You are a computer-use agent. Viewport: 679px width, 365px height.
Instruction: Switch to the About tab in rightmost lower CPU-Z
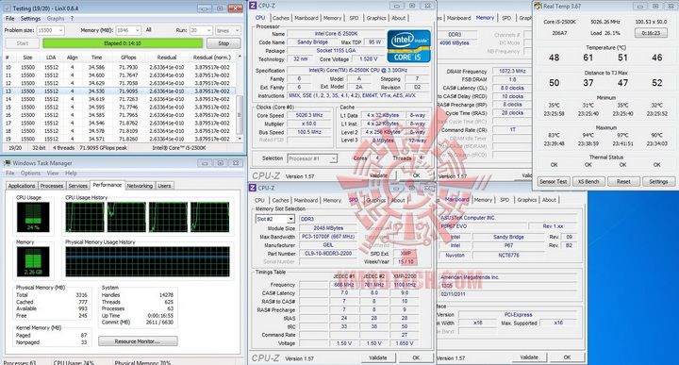[549, 200]
